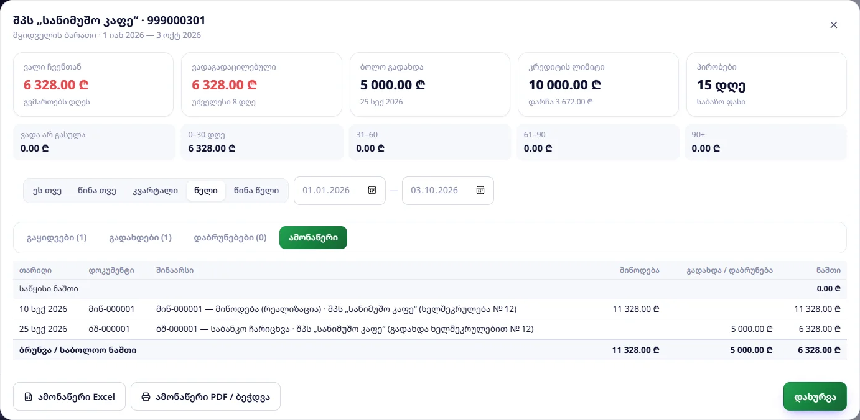Export statement via ამონაწერი Excel button

pyautogui.click(x=69, y=396)
